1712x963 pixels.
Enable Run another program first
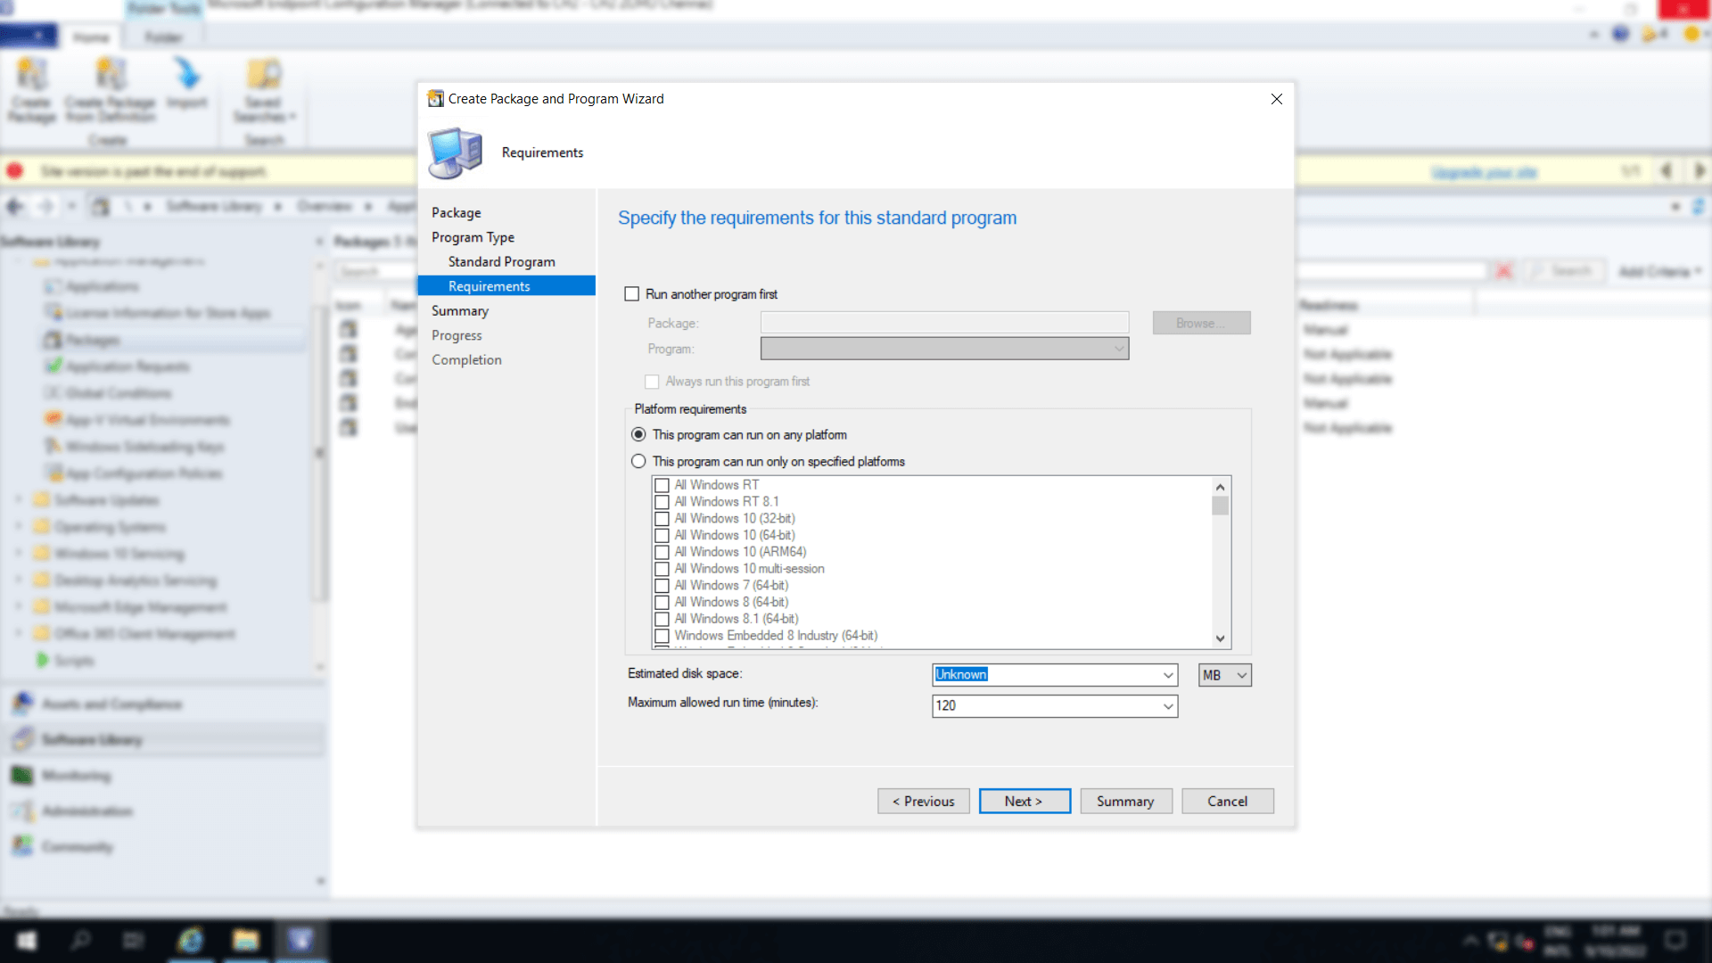[x=633, y=293]
